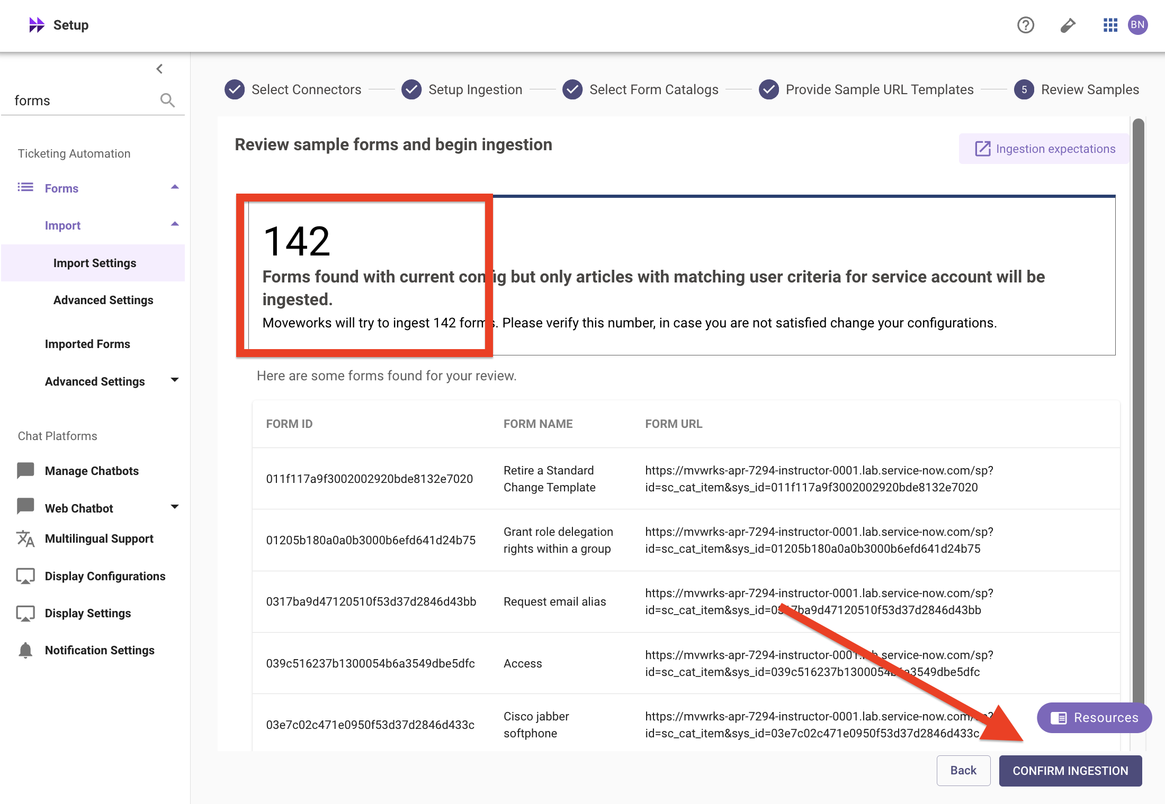Click the Web Chatbot chat icon
The image size is (1165, 804).
pos(25,506)
